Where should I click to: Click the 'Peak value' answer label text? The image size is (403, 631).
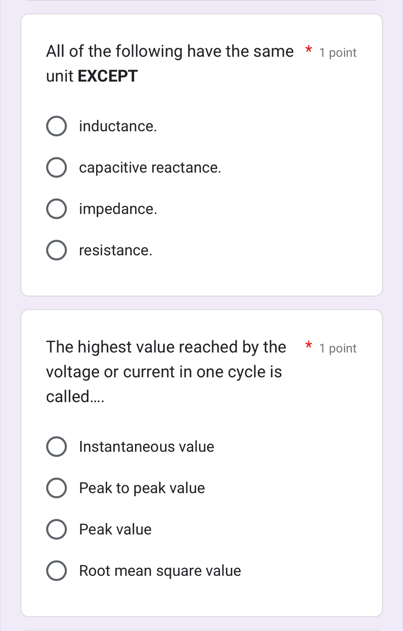tap(115, 529)
